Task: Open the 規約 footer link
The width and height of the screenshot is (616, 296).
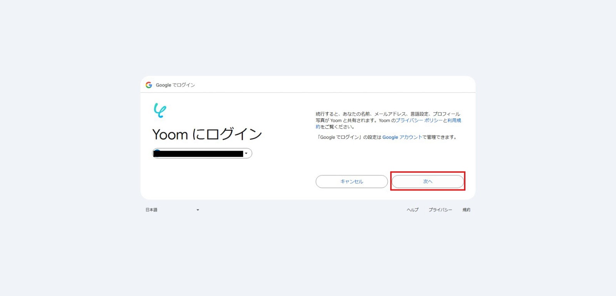Action: click(x=466, y=210)
